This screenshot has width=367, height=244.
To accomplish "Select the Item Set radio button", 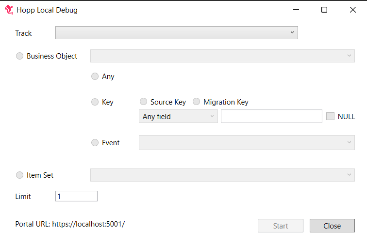I will (x=20, y=175).
